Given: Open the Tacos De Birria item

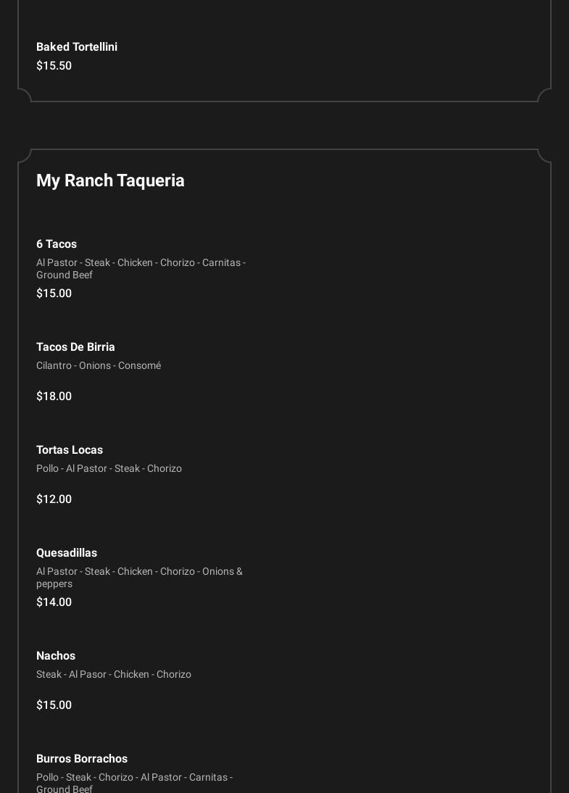Looking at the screenshot, I should (x=75, y=347).
